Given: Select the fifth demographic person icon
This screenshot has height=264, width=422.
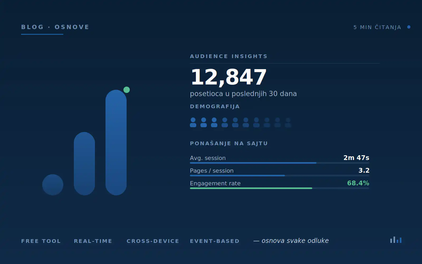Looking at the screenshot, I should click(235, 122).
